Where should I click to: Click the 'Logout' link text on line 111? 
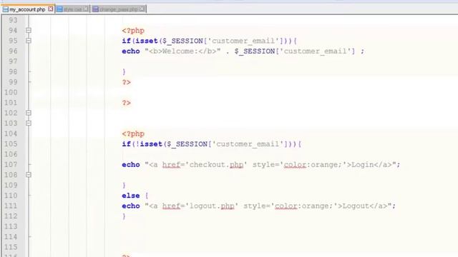[x=356, y=206]
